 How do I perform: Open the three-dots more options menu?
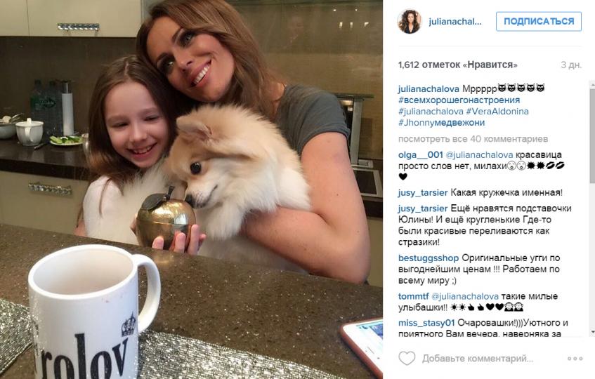point(575,358)
